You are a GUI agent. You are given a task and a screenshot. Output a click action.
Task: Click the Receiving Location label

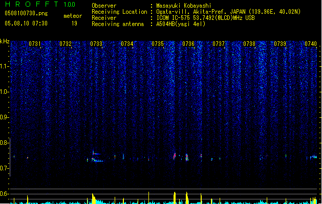pyautogui.click(x=119, y=12)
